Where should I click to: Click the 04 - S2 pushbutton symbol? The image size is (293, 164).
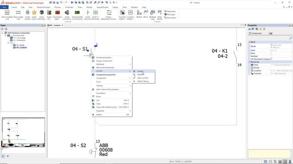93,152
